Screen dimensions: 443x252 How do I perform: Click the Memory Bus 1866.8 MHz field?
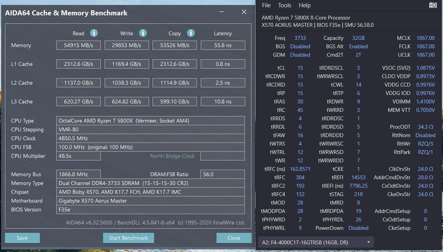(79, 174)
